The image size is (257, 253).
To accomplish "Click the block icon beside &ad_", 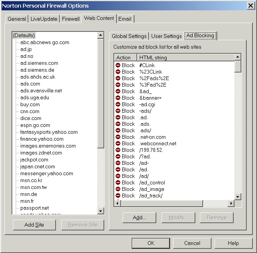I will pyautogui.click(x=118, y=91).
